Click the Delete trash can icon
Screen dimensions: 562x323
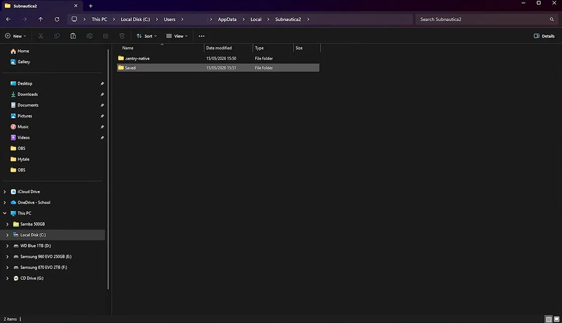pos(122,36)
